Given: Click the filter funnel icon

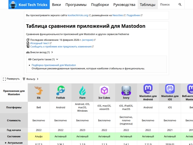Looking at the screenshot, I should coord(24,79).
